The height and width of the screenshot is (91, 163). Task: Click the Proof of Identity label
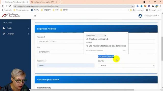tap(44, 88)
